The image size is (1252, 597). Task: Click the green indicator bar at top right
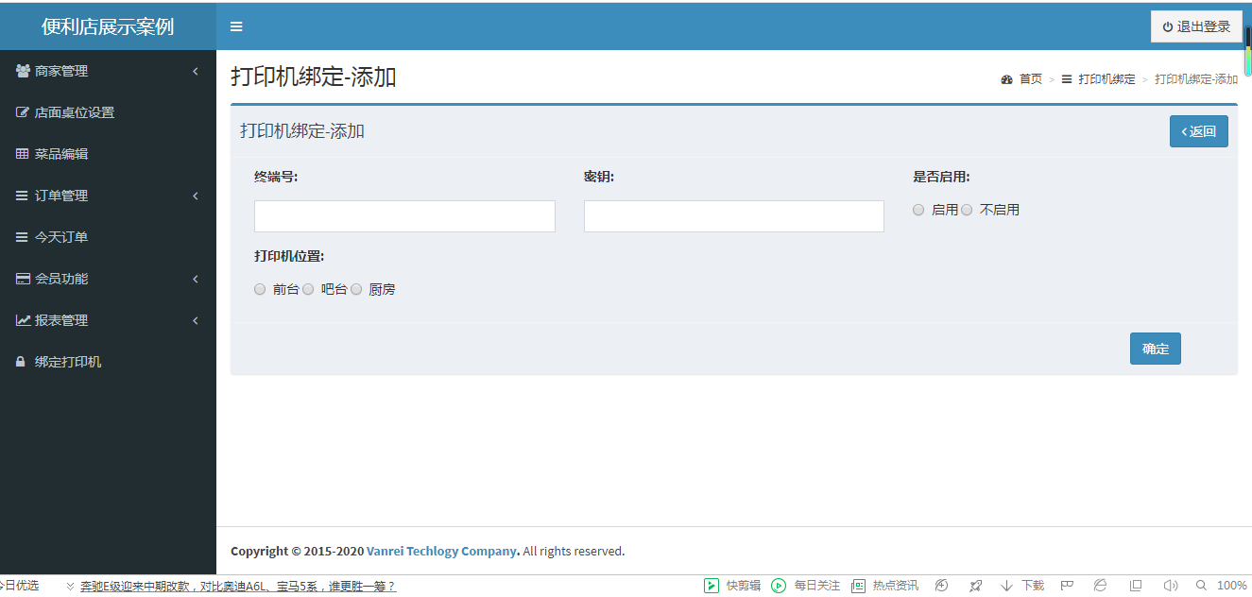(x=1247, y=51)
